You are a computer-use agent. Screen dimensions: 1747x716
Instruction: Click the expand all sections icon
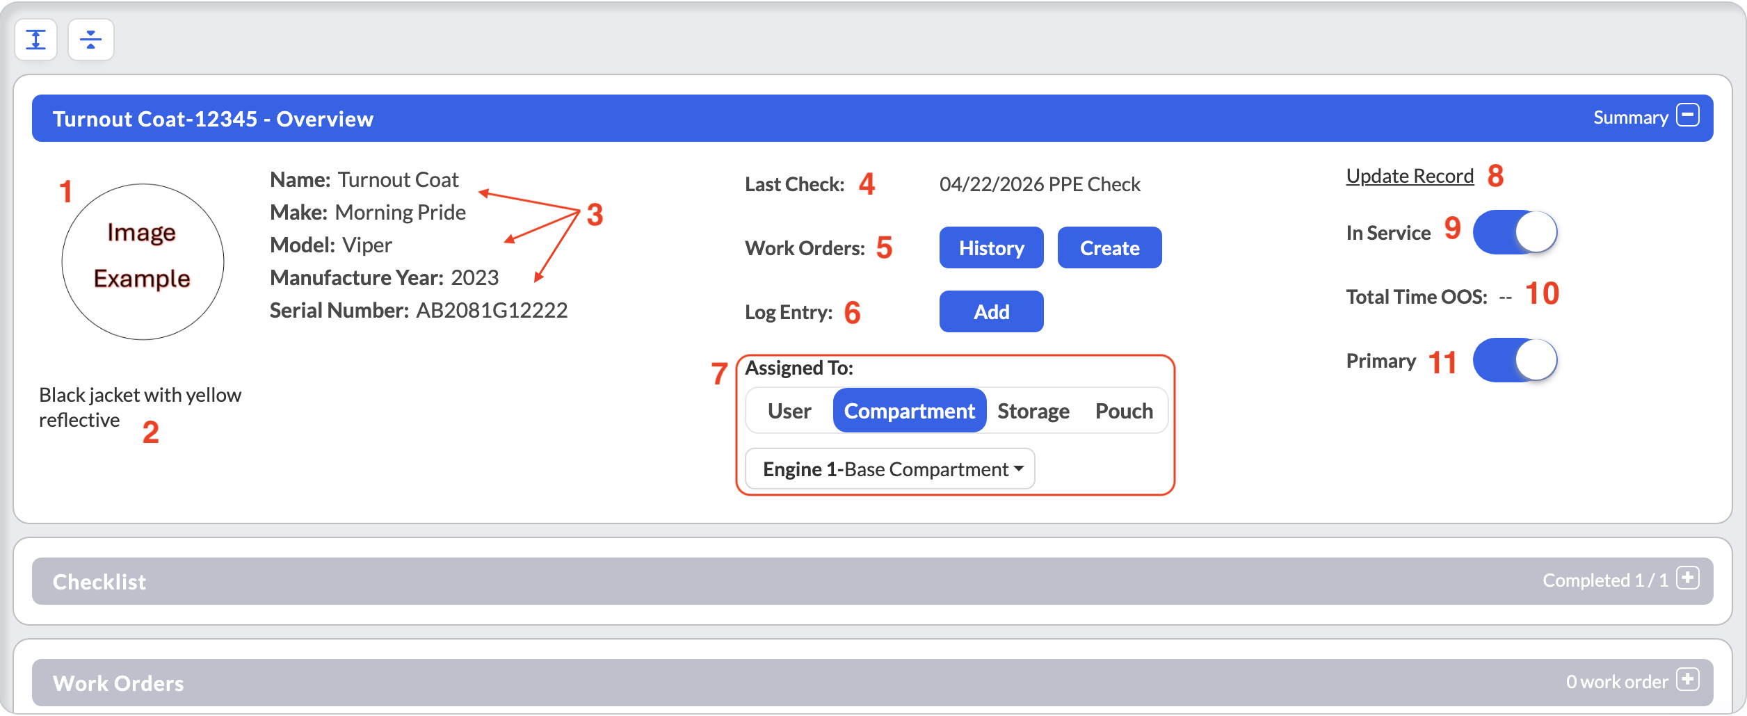point(35,40)
